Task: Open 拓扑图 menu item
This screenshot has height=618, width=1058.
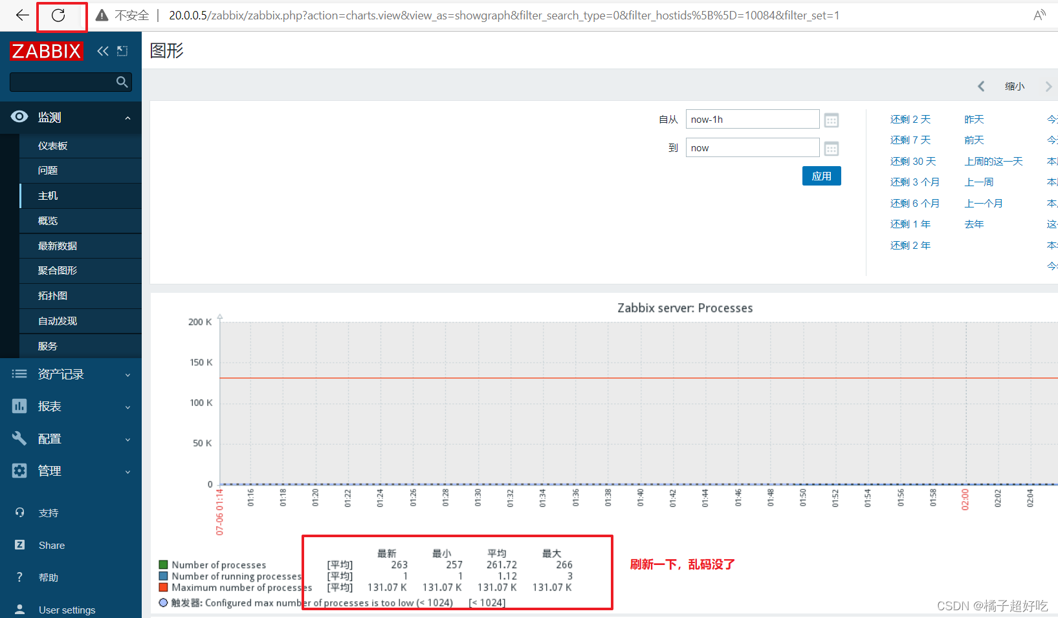Action: pyautogui.click(x=81, y=296)
